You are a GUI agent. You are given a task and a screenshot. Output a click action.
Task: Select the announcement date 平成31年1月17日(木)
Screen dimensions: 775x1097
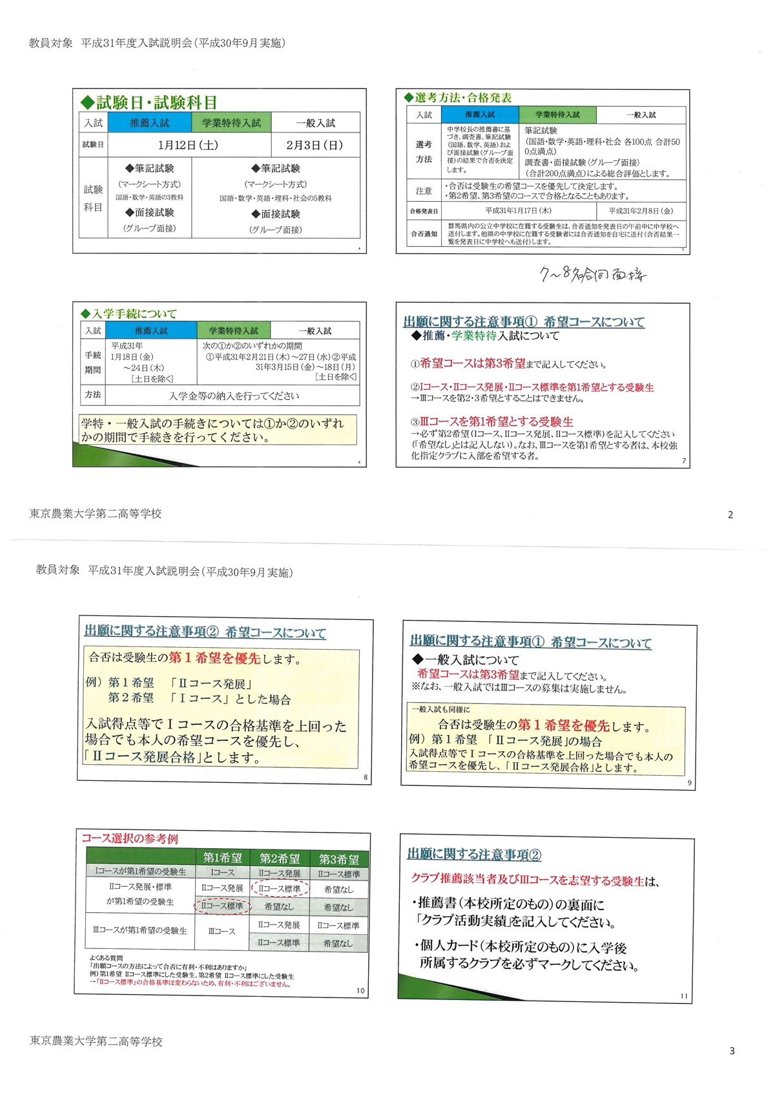pos(519,211)
